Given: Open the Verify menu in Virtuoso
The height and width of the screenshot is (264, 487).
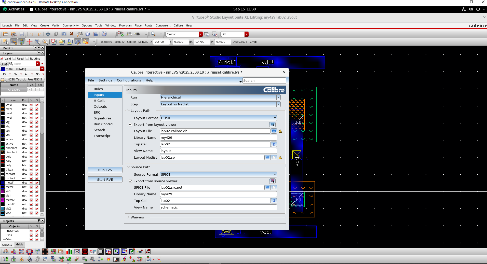Looking at the screenshot, I should [x=56, y=25].
